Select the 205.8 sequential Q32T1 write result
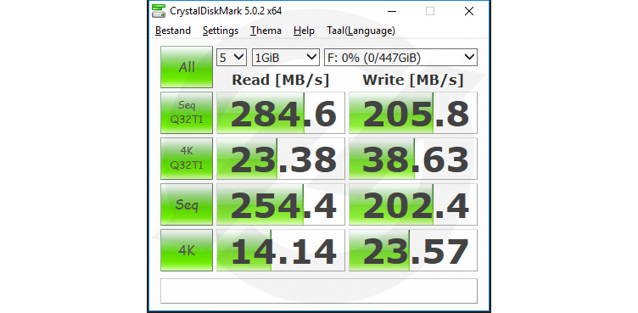The height and width of the screenshot is (313, 638). click(413, 113)
